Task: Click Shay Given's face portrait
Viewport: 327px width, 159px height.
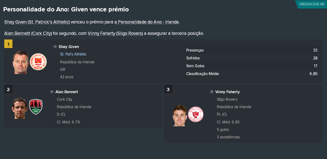Action: (21, 62)
